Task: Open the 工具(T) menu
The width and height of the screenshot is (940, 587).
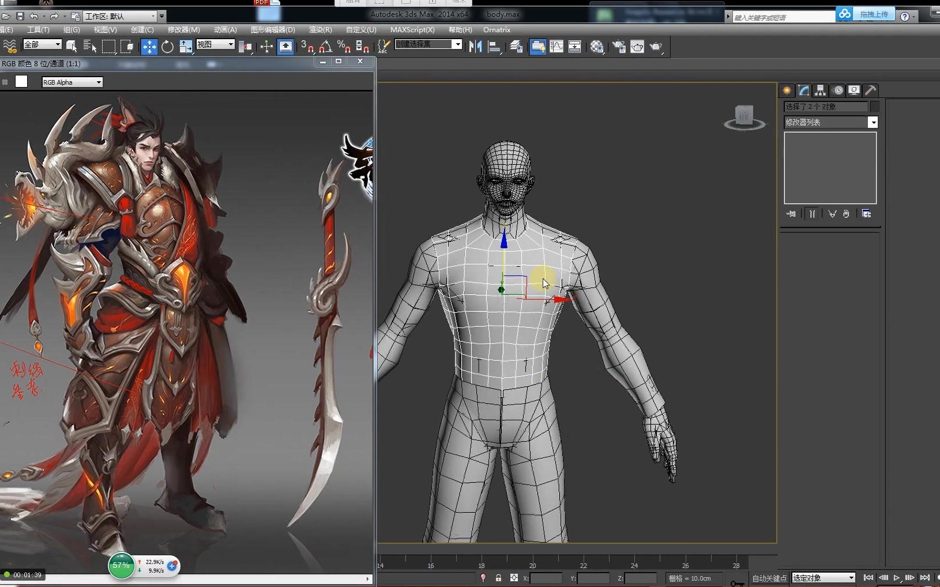Action: tap(38, 30)
